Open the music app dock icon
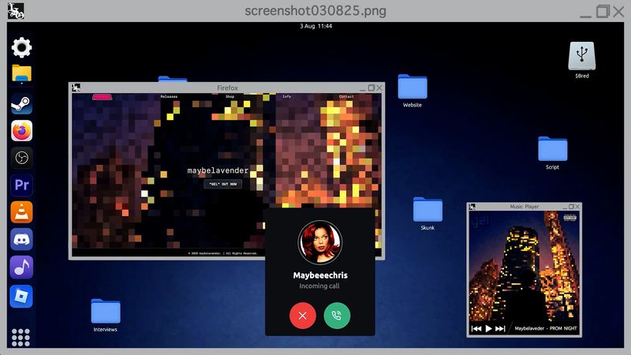631x355 pixels. click(21, 267)
